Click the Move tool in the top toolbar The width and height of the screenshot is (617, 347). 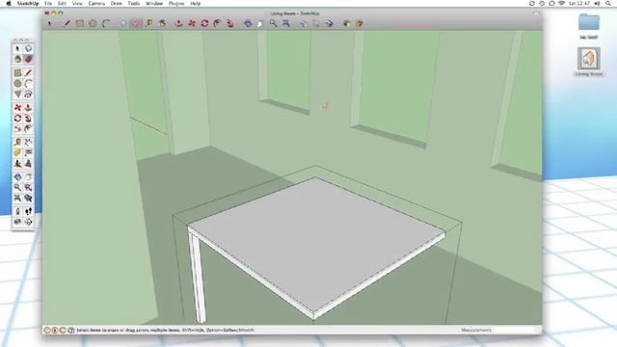click(192, 23)
